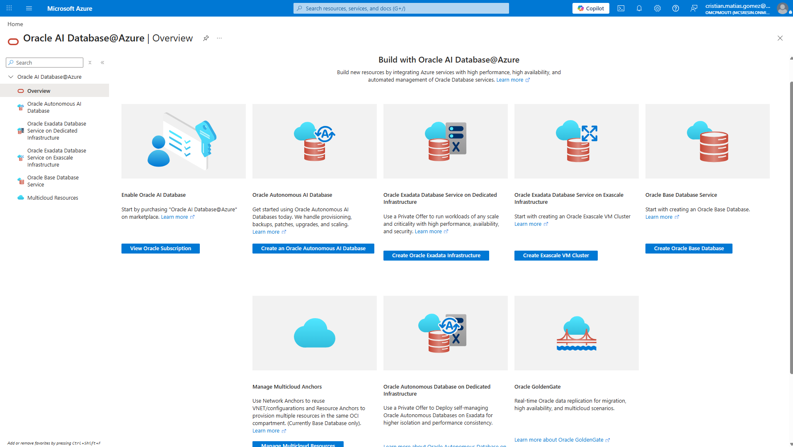
Task: Click Create Exascale VM Cluster button
Action: (556, 256)
